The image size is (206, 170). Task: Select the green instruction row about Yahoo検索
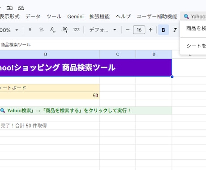(86, 110)
